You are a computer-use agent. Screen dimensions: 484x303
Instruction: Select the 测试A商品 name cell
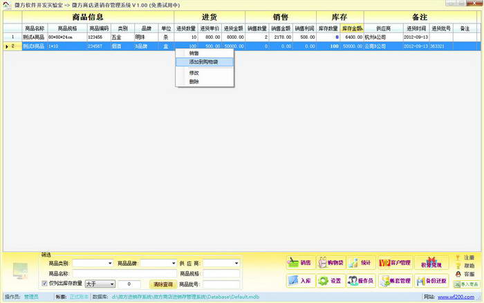35,37
